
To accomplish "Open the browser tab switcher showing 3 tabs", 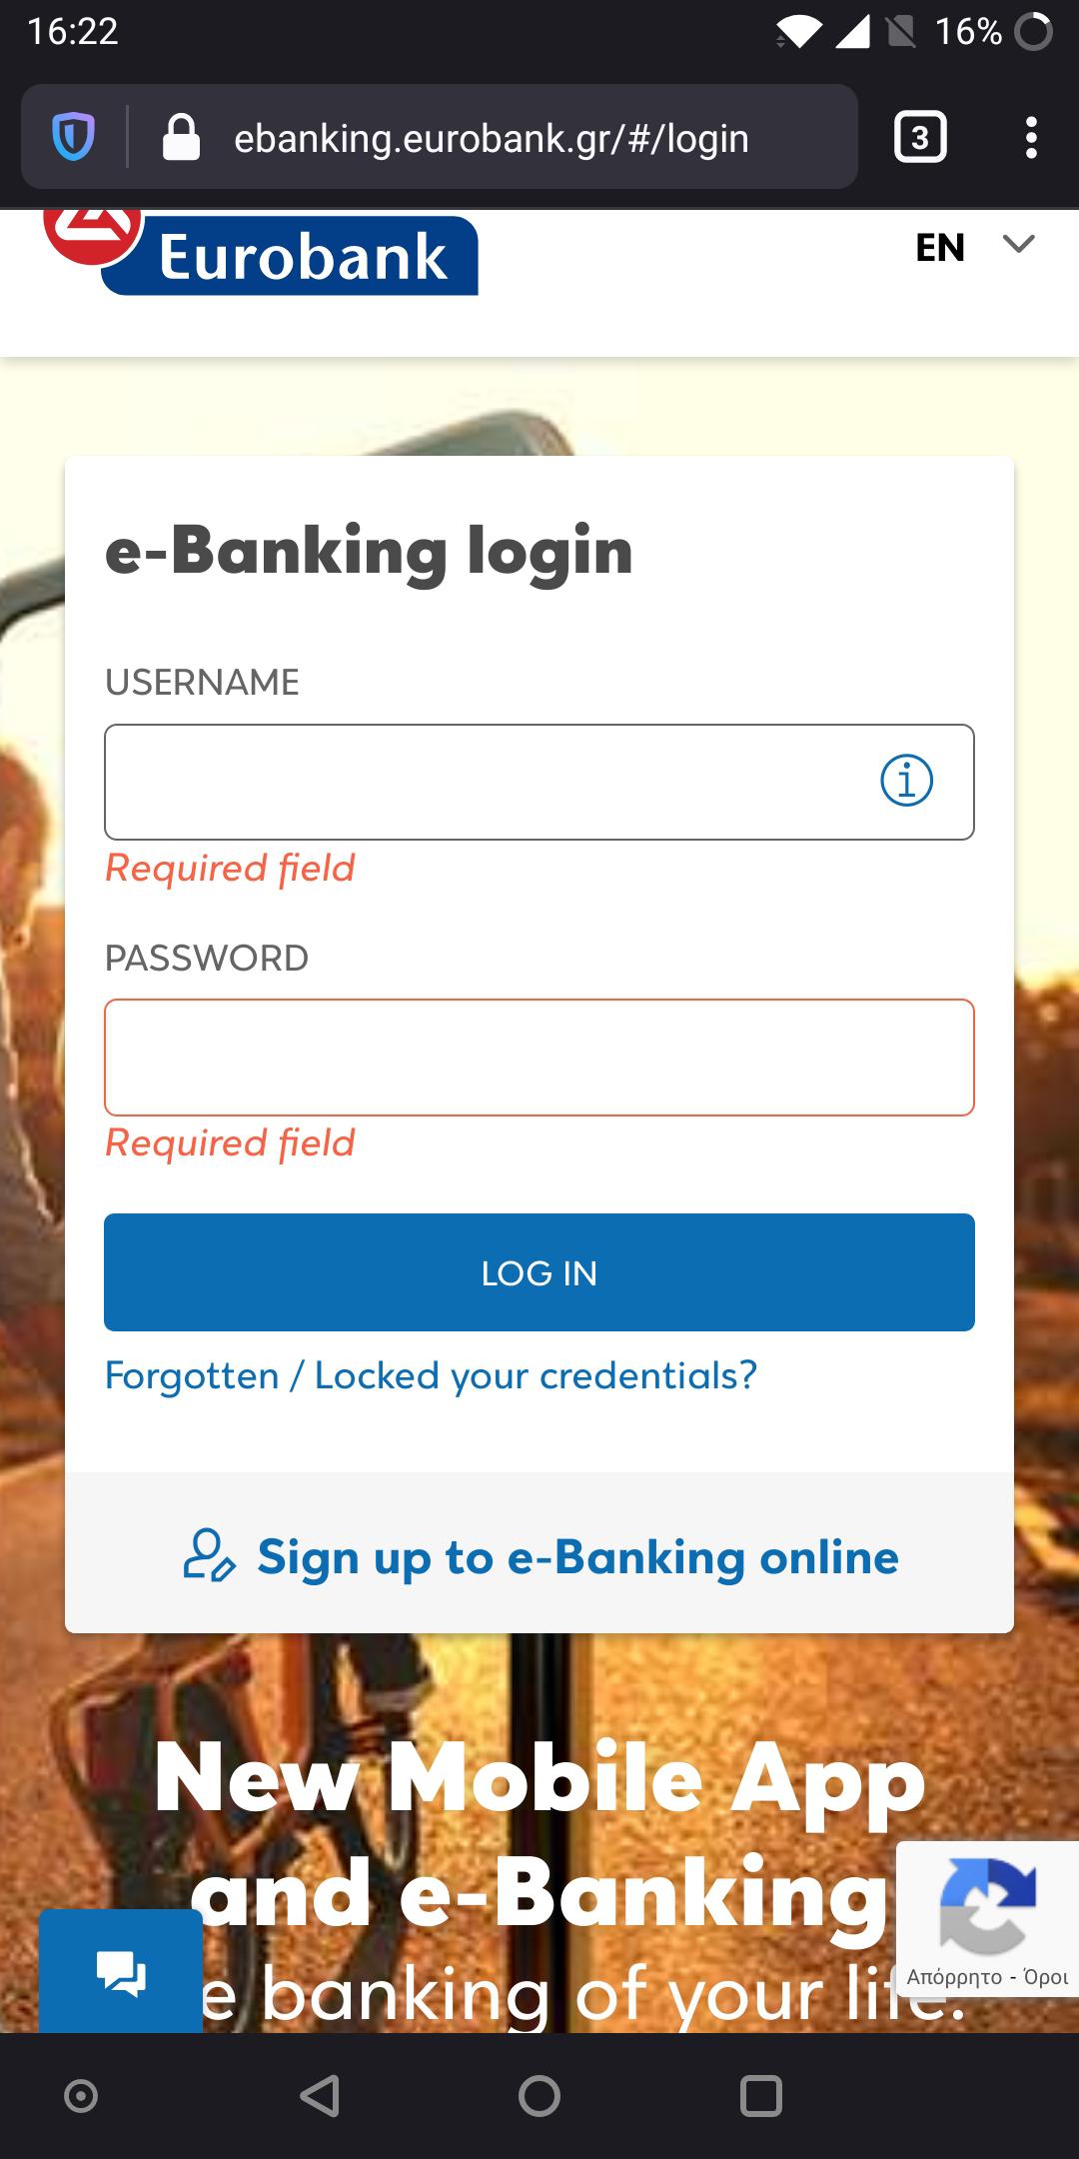I will 920,137.
